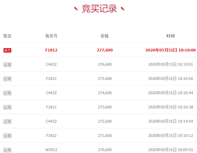Click the 价格 column header
Screen dimensions: 197x153
click(105, 36)
